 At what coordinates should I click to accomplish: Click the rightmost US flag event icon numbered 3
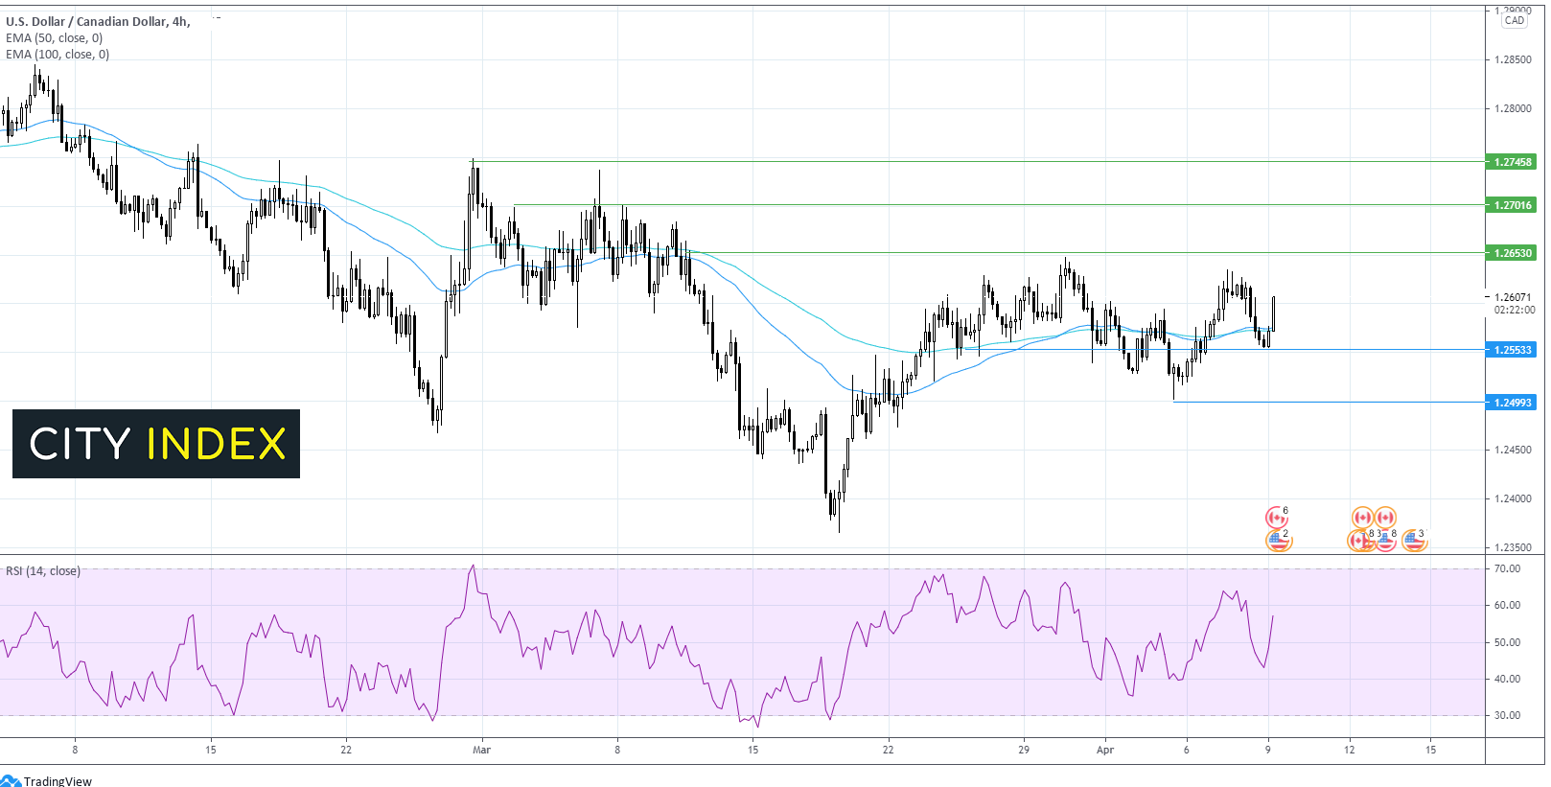coord(1414,541)
